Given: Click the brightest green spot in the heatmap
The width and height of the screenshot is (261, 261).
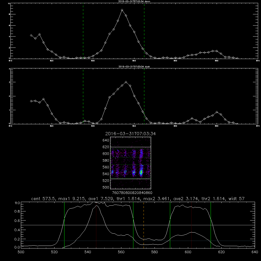Looking at the screenshot, I should click(141, 172).
